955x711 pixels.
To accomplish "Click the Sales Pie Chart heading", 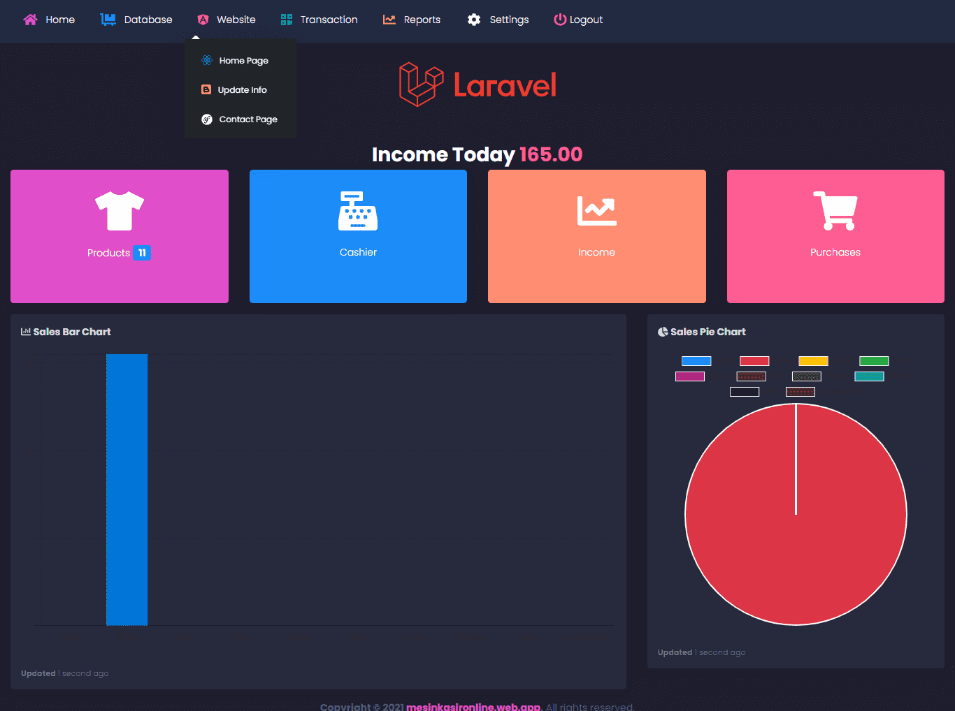I will pyautogui.click(x=708, y=332).
